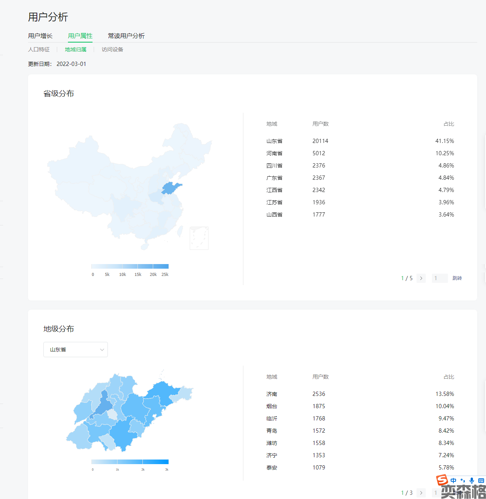The image size is (486, 499).
Task: Click 跳转 link in province pagination
Action: [457, 278]
